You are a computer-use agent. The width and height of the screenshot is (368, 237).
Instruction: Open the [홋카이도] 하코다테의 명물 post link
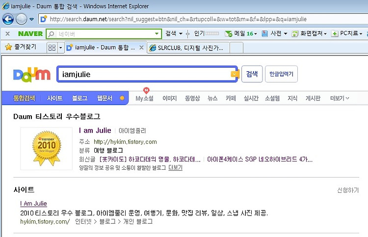point(150,159)
